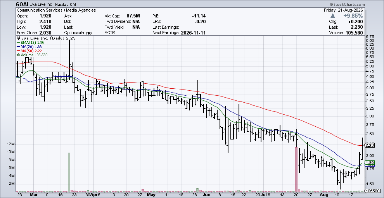Viewport: 384px width, 198px height.
Task: Click the Bid label
Action: pyautogui.click(x=67, y=22)
